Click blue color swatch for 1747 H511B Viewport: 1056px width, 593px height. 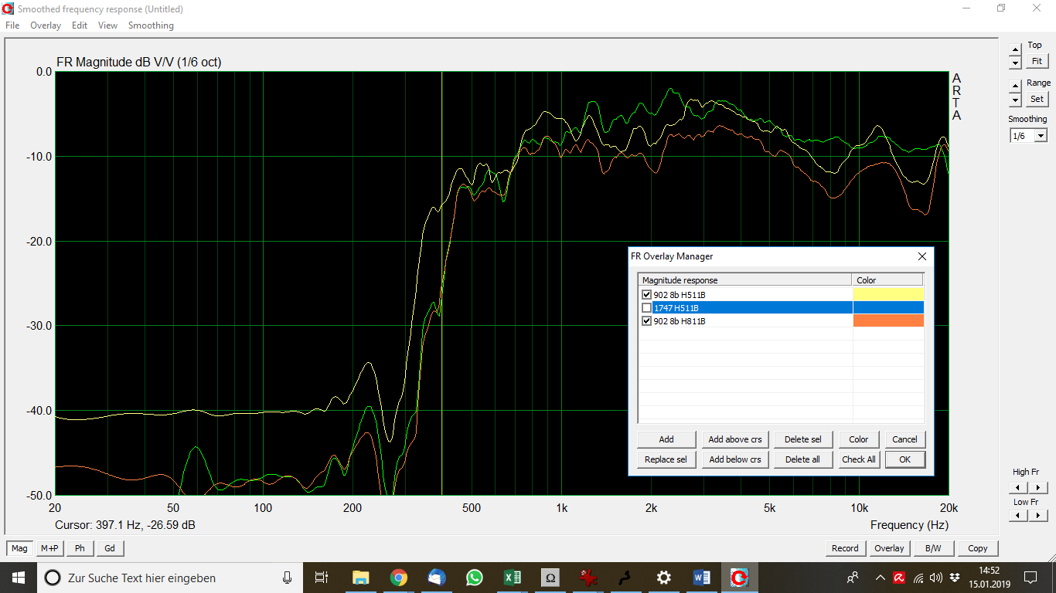[888, 307]
